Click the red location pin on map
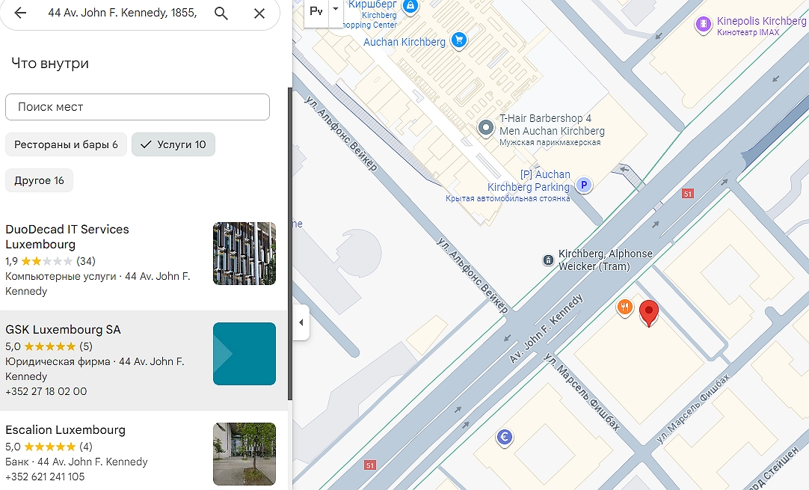Screen dimensions: 809x490 pos(648,313)
